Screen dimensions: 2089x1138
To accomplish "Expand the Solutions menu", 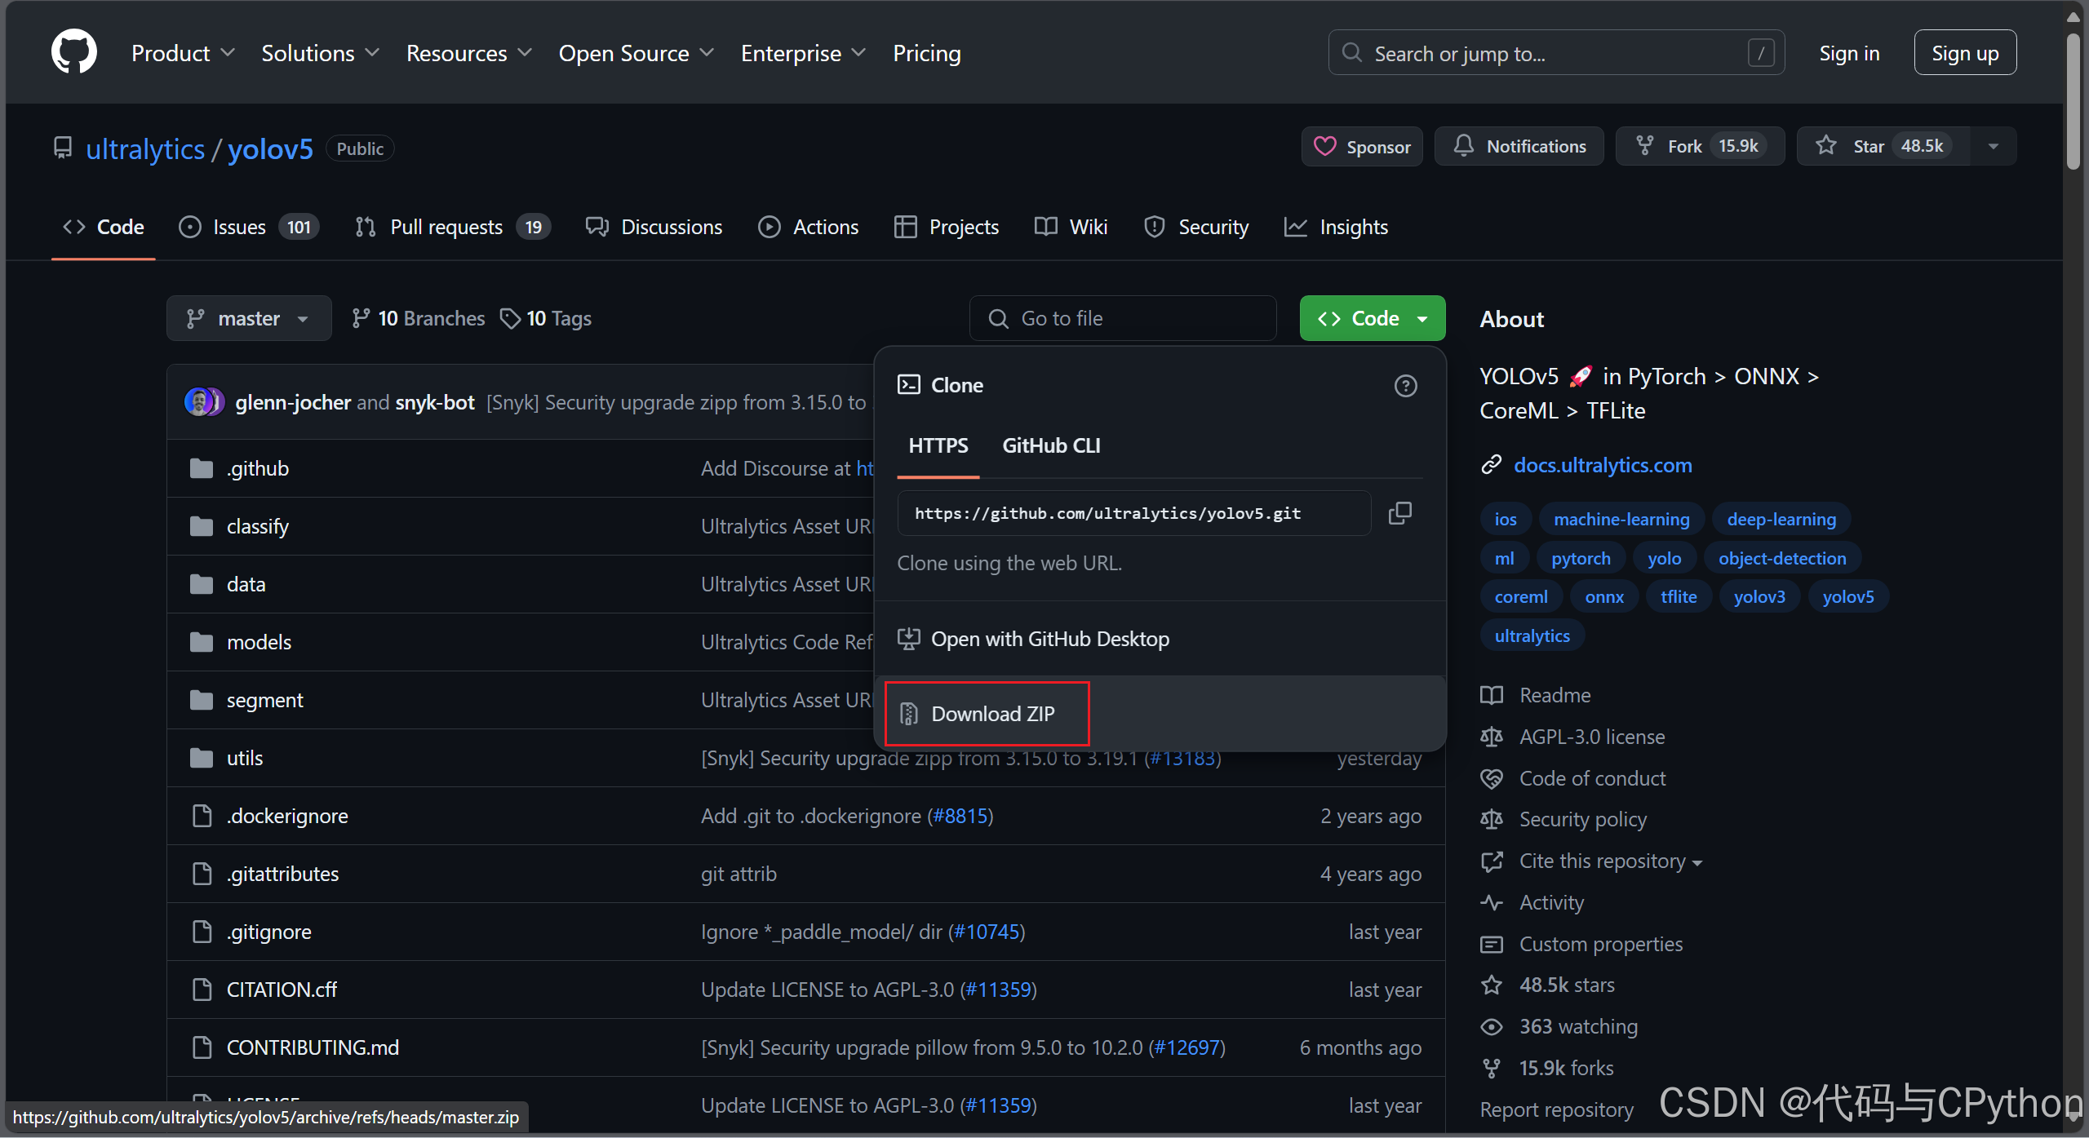I will pyautogui.click(x=320, y=53).
